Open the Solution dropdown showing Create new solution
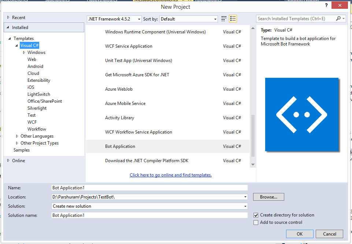The image size is (352, 244). 245,206
